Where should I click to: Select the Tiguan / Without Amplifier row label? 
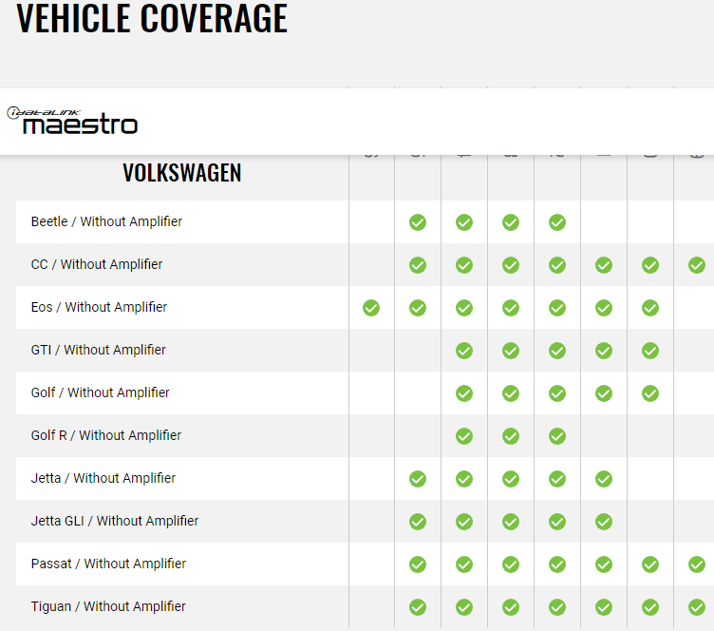108,607
